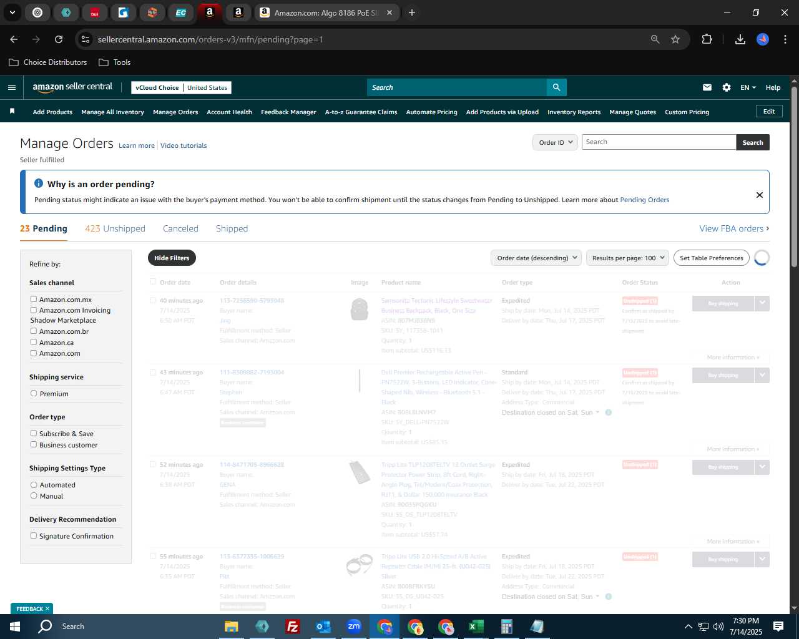The width and height of the screenshot is (799, 639).
Task: Open the Outlook taskbar icon
Action: tap(323, 627)
